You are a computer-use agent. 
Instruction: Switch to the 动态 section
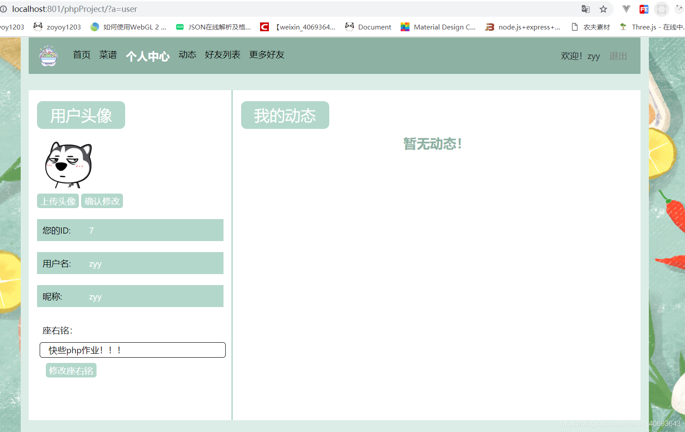187,55
